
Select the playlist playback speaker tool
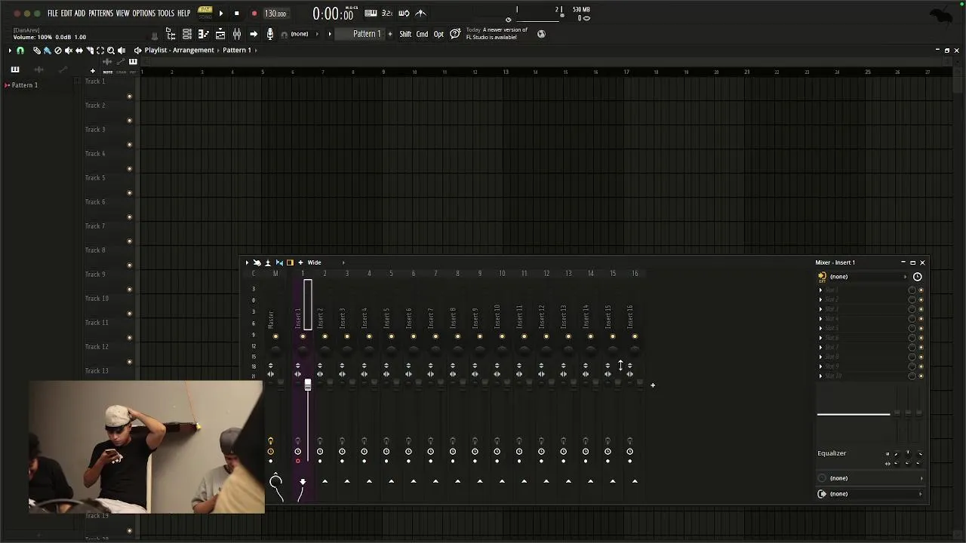click(x=122, y=51)
